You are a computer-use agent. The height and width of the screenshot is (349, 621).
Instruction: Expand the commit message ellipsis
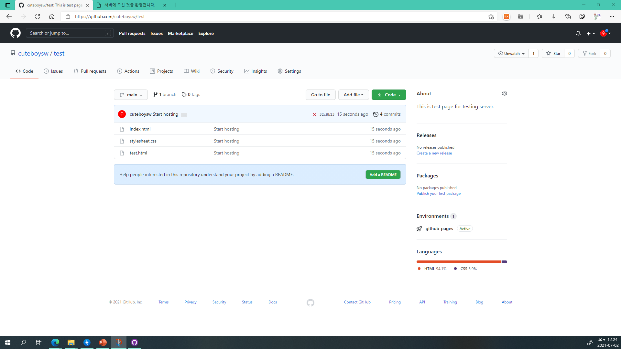184,115
